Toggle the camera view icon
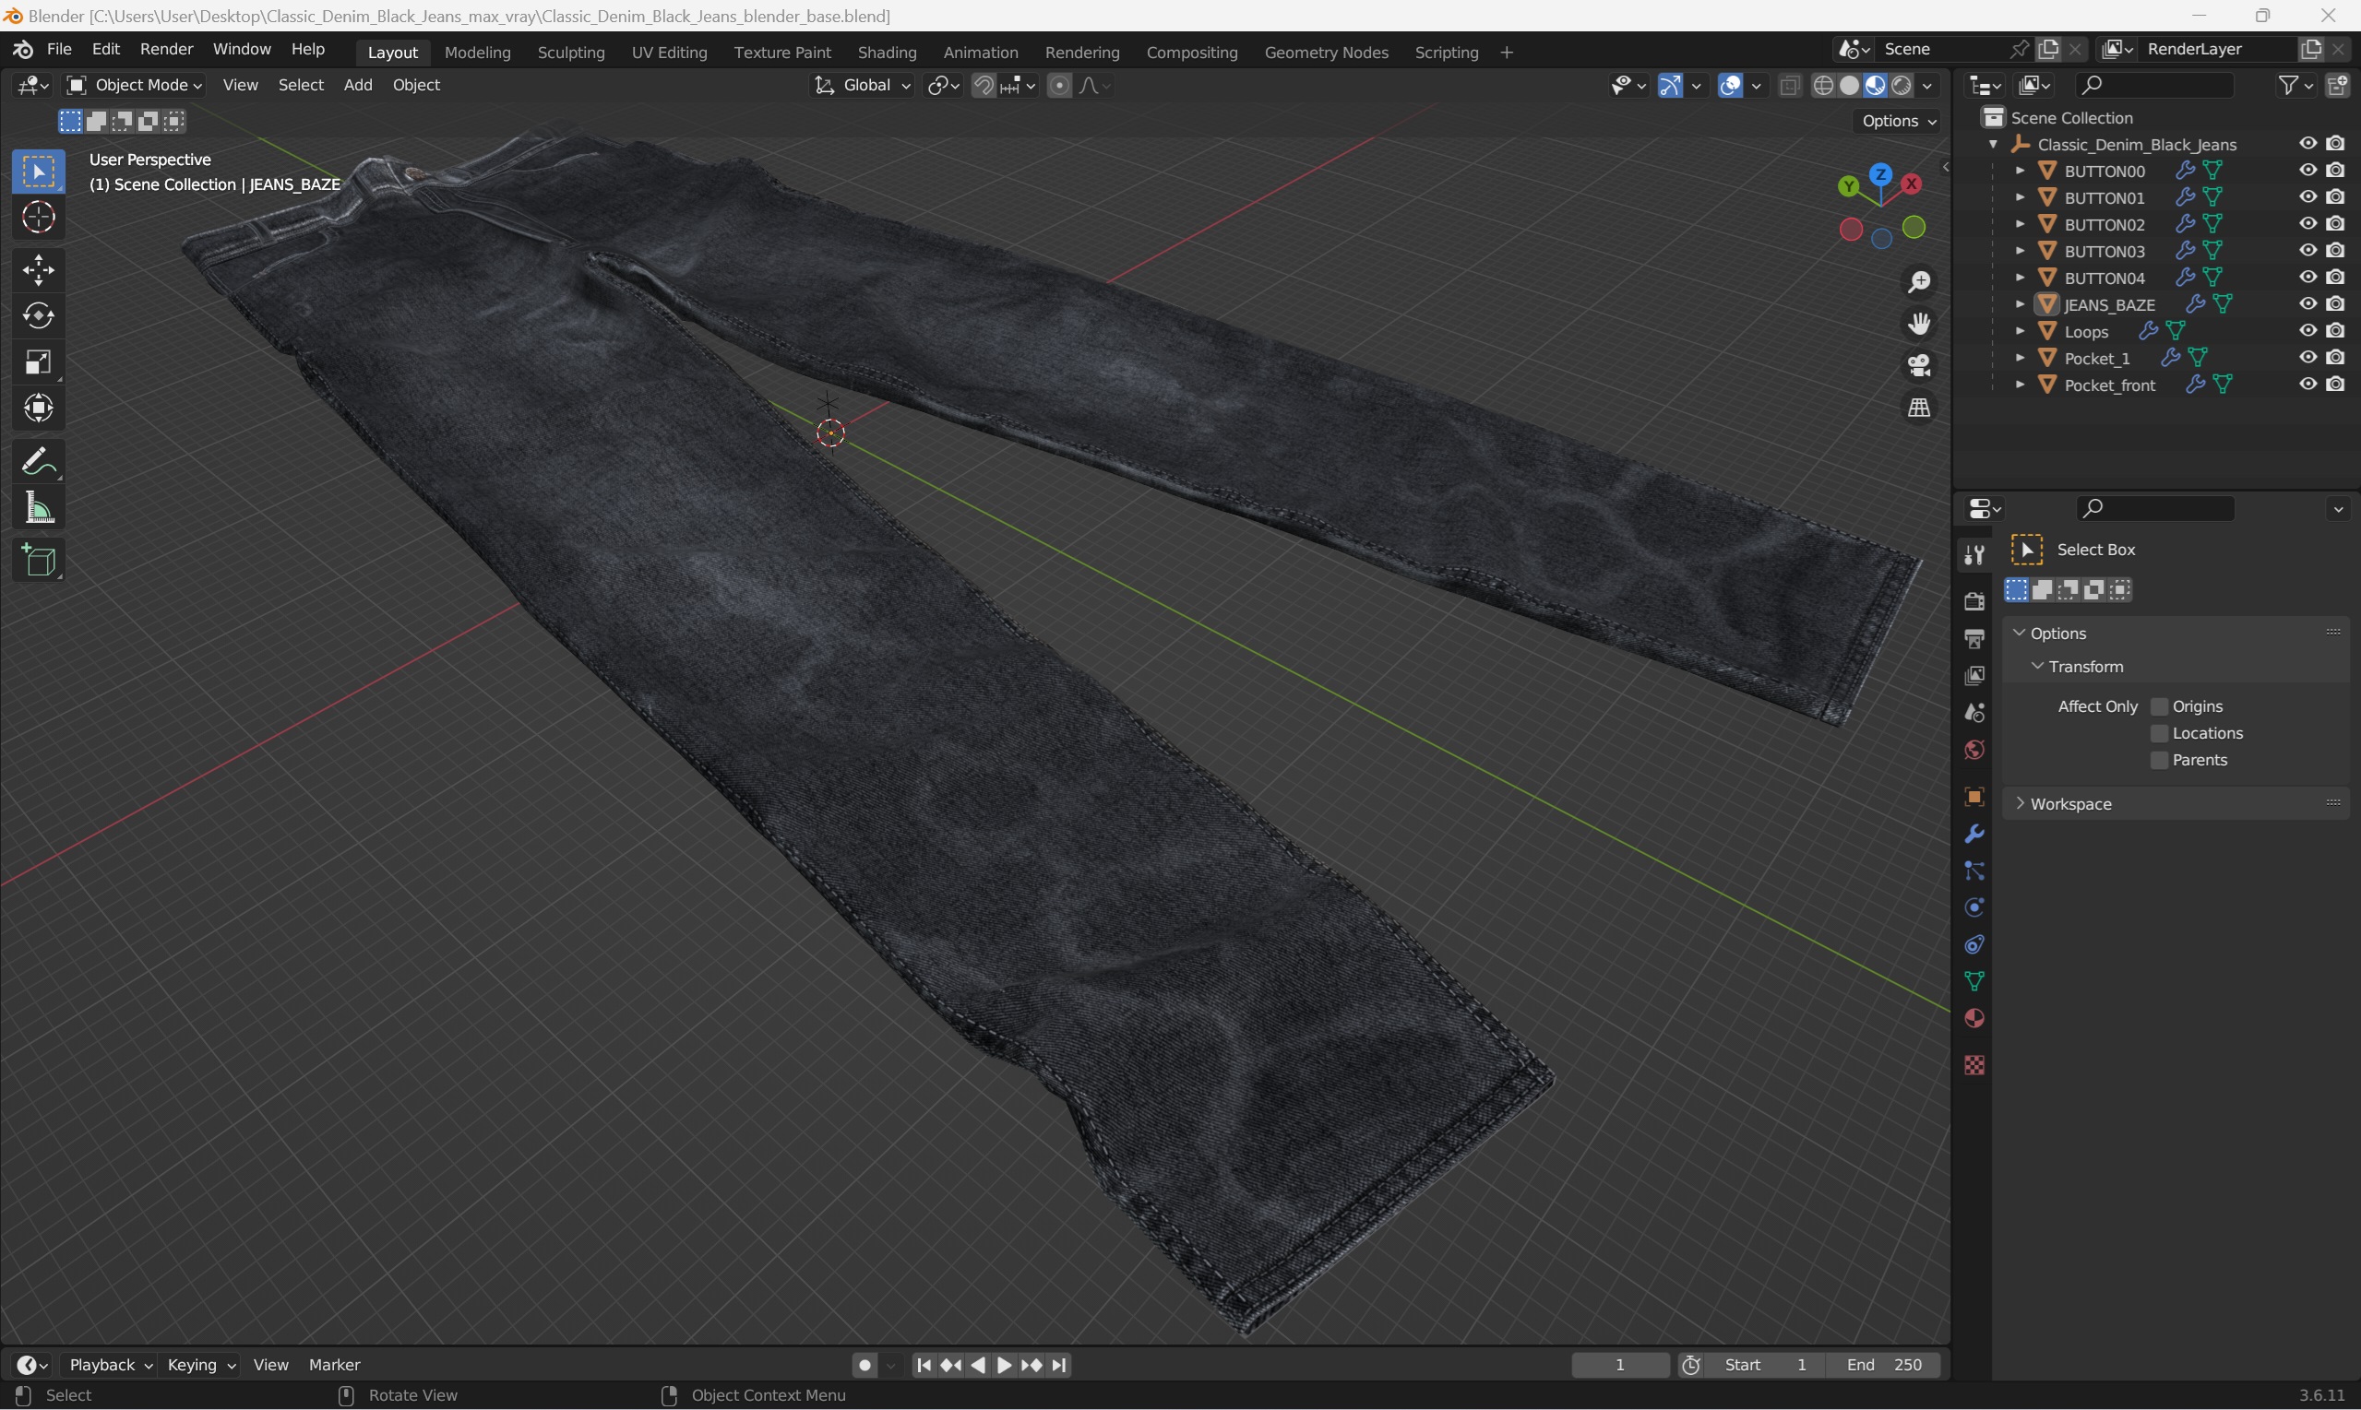 click(1919, 366)
